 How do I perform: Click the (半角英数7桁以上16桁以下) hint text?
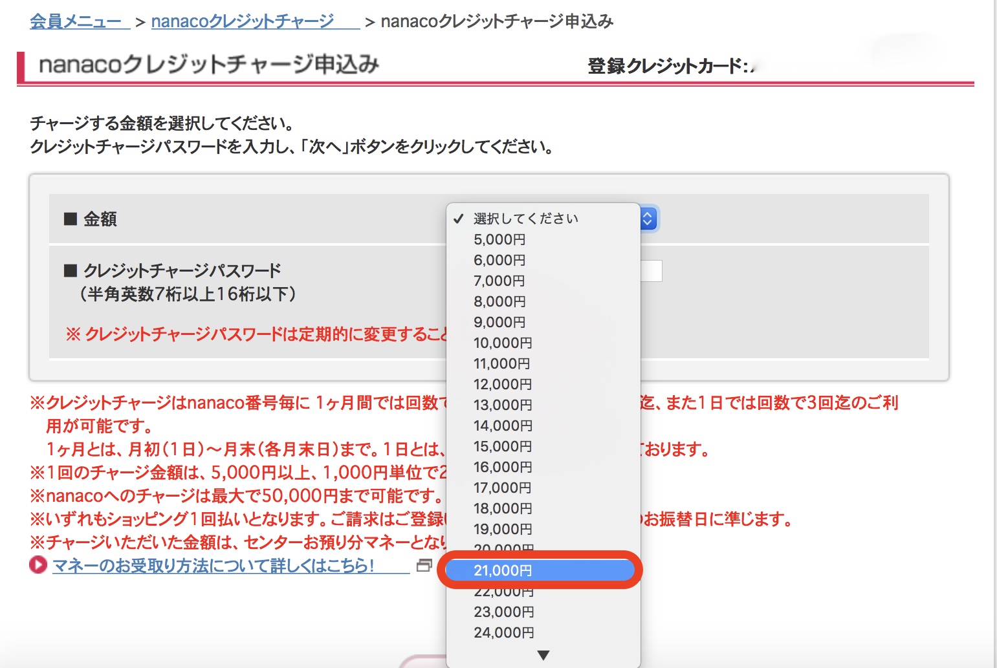[x=188, y=294]
